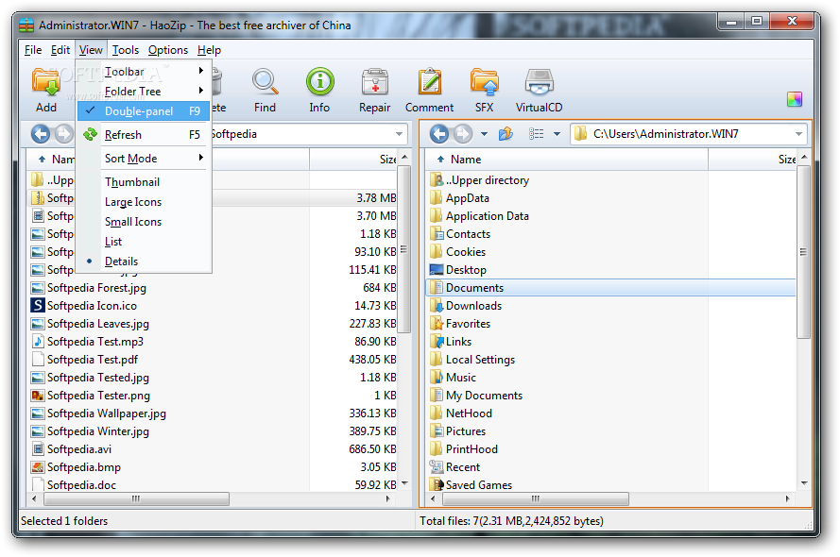Click the Softpedia Icon.ico file icon

(38, 306)
